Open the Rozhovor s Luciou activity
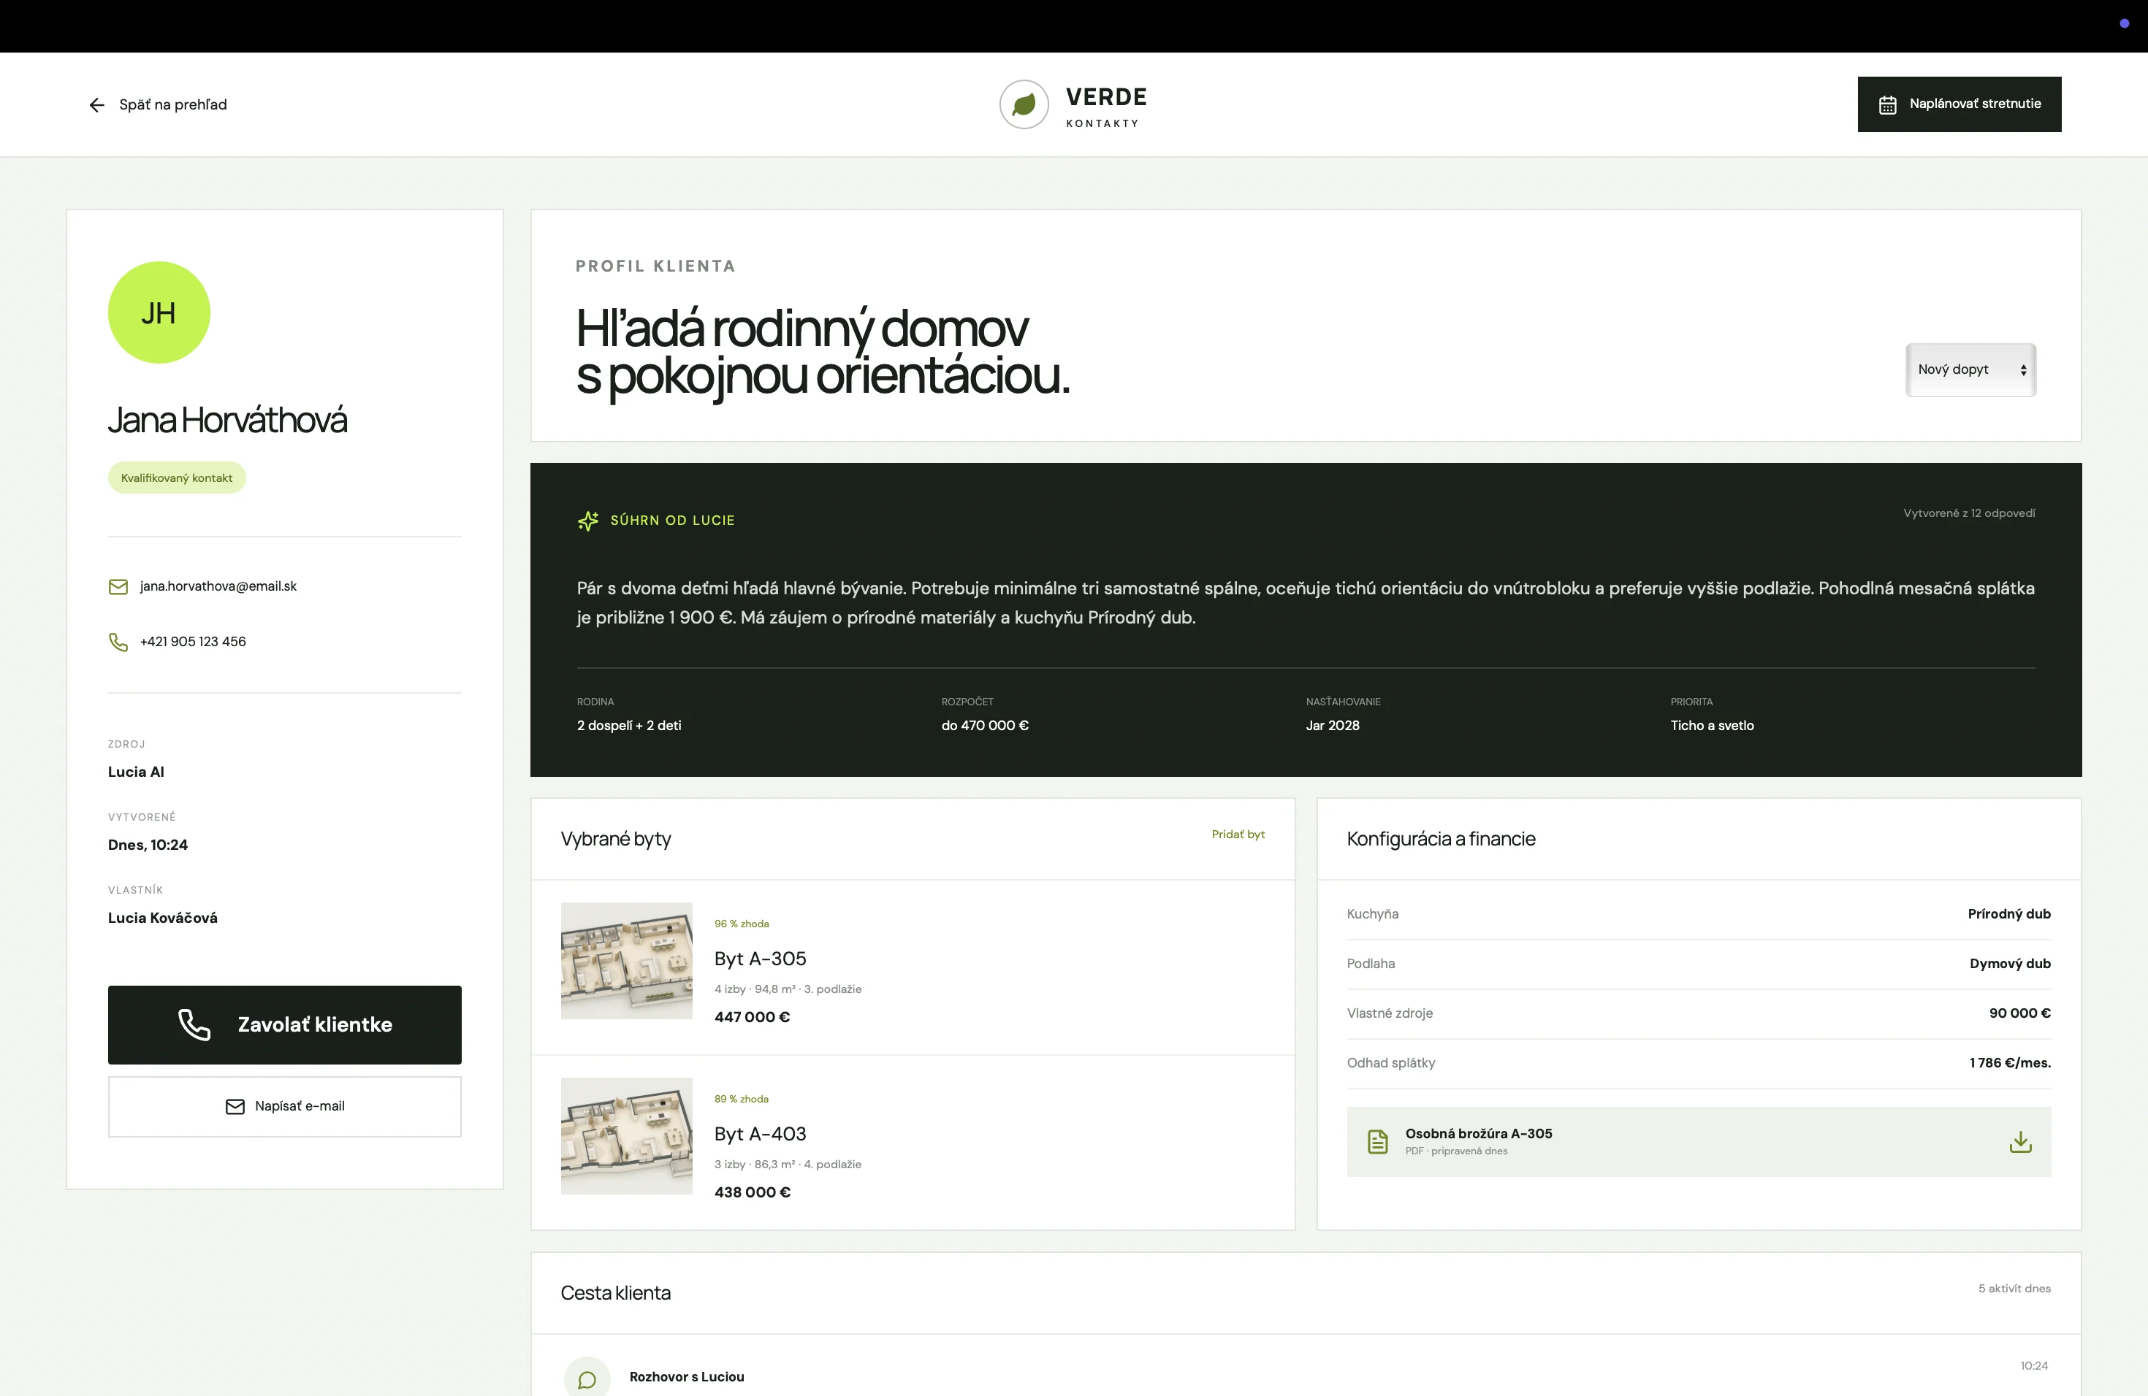The width and height of the screenshot is (2148, 1396). point(686,1377)
